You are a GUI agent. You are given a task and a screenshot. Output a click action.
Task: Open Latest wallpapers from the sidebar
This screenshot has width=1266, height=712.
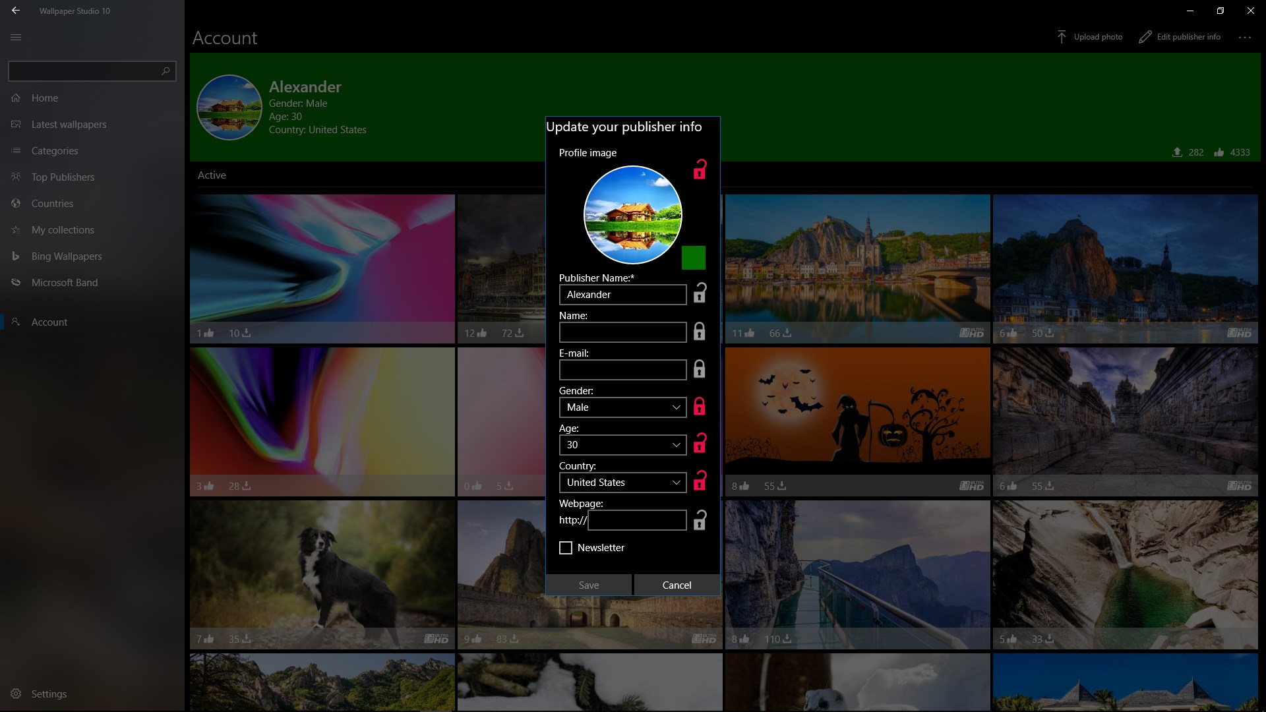[x=69, y=124]
